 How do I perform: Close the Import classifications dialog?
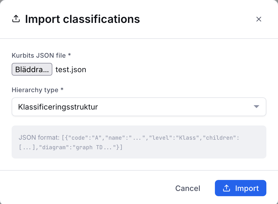(259, 19)
